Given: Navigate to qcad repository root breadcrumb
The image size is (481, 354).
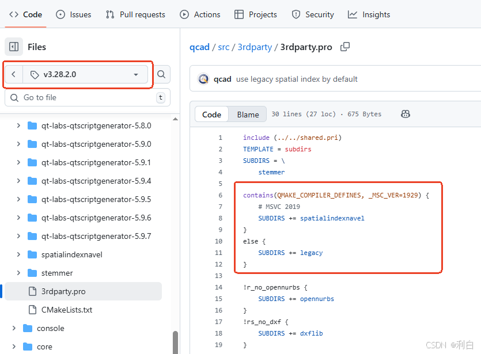Looking at the screenshot, I should pos(199,47).
